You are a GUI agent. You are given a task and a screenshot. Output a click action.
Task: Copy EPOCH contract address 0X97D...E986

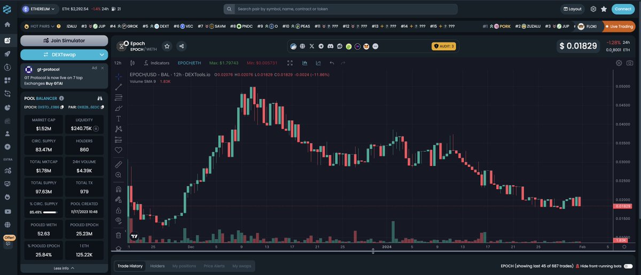[x=62, y=107]
